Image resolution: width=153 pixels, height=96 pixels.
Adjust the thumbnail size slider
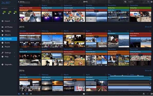84,94
